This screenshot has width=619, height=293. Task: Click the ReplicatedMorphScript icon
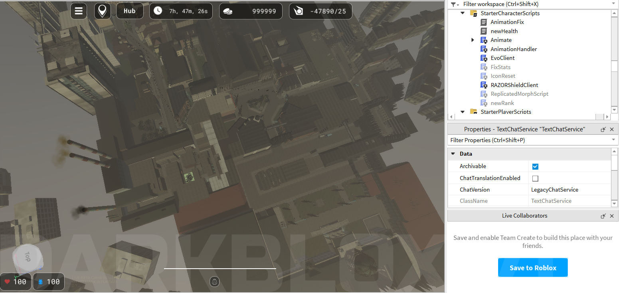pyautogui.click(x=484, y=94)
